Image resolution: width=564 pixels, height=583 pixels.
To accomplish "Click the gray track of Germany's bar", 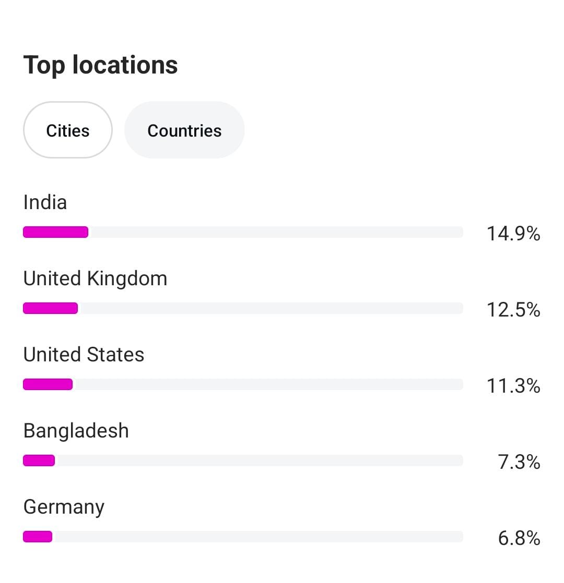I will [x=258, y=537].
